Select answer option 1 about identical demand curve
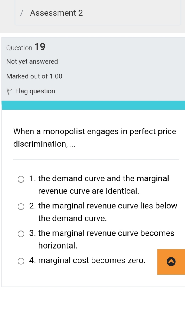This screenshot has height=316, width=185. tap(21, 179)
